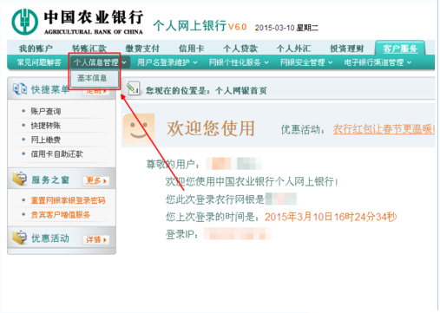Open 贵宾客户增值服务 link
This screenshot has height=313, width=440.
61,215
